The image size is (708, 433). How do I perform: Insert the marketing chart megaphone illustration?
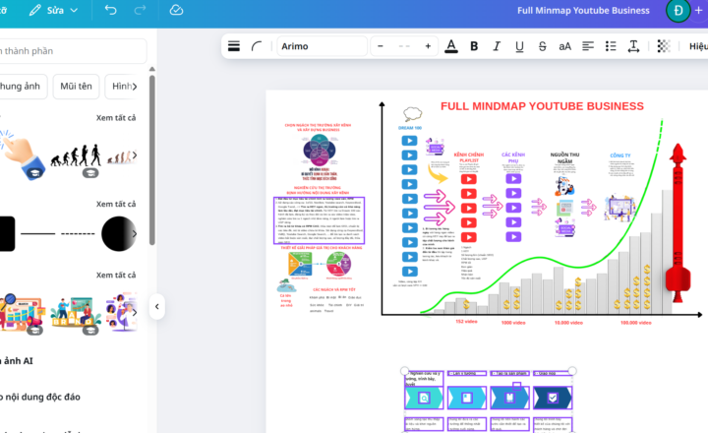(x=22, y=313)
